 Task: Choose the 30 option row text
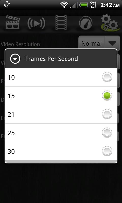click(11, 151)
